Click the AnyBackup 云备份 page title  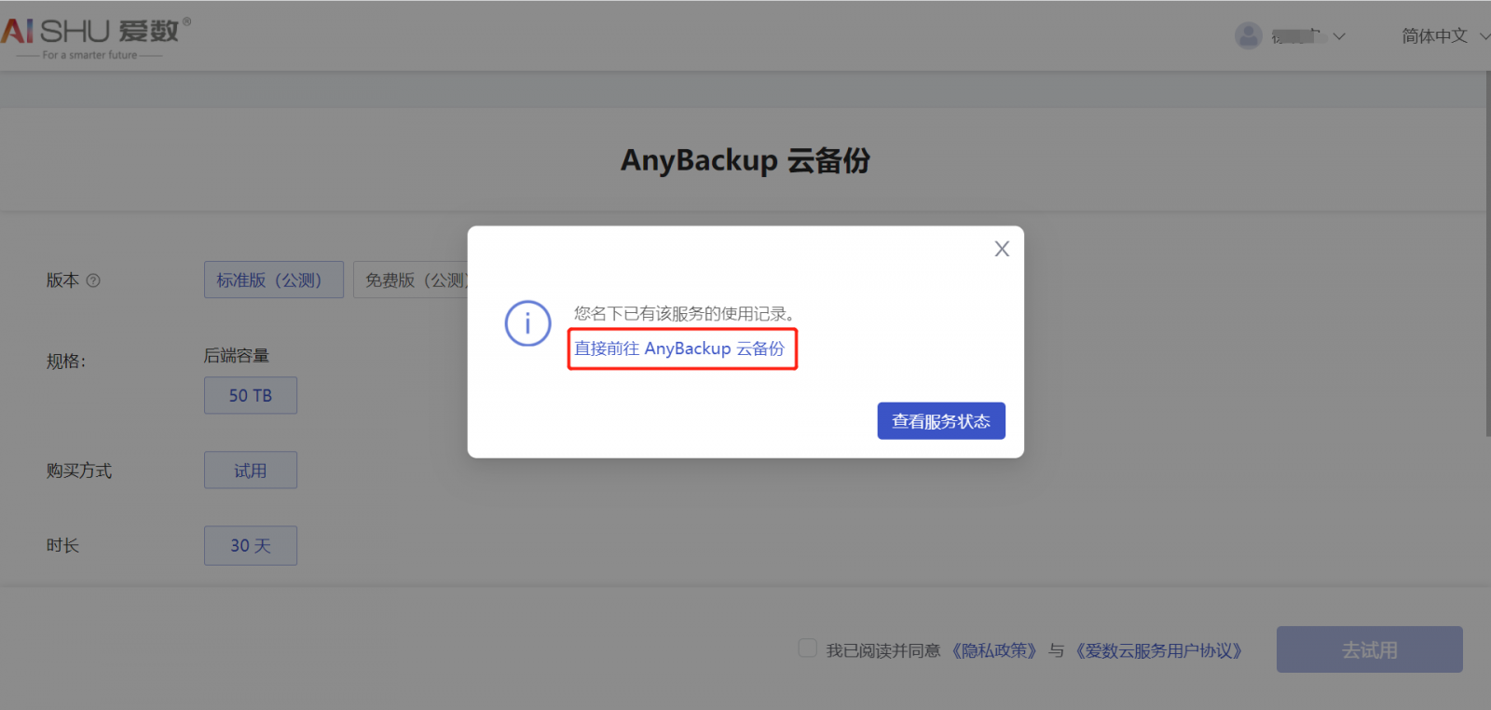[745, 160]
